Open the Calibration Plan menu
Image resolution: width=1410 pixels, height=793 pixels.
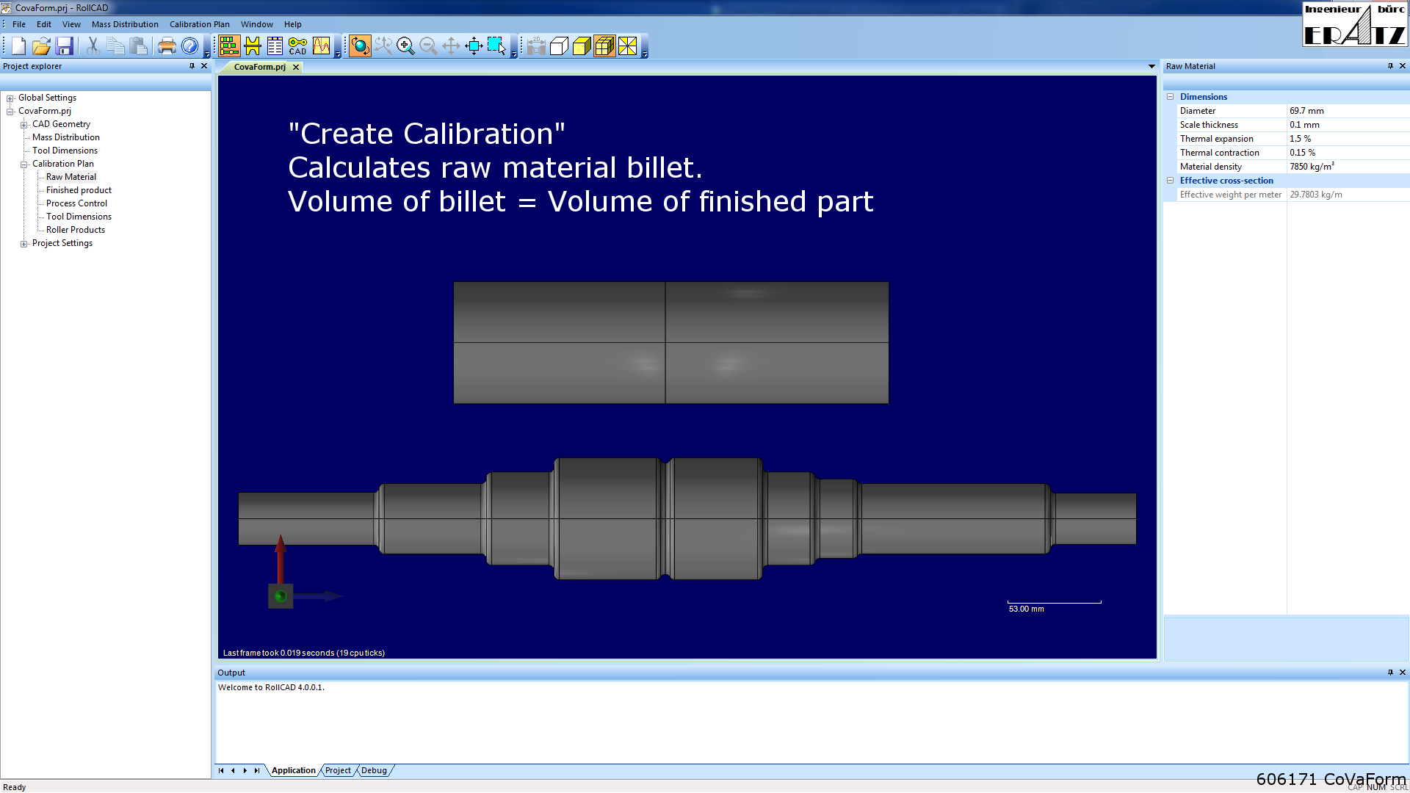200,24
